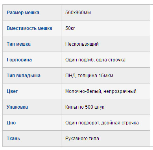Click the Ткань row label
Screen dimensions: 153x150
tap(13, 139)
